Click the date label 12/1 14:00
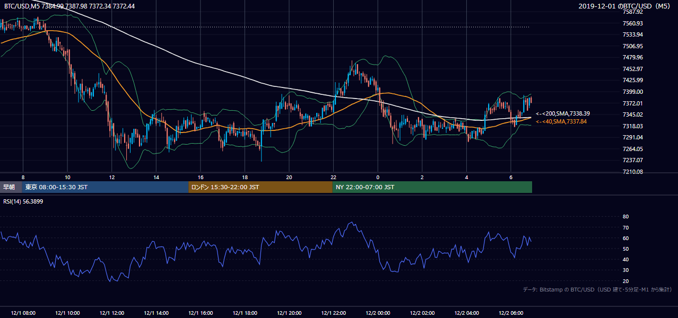 156,313
